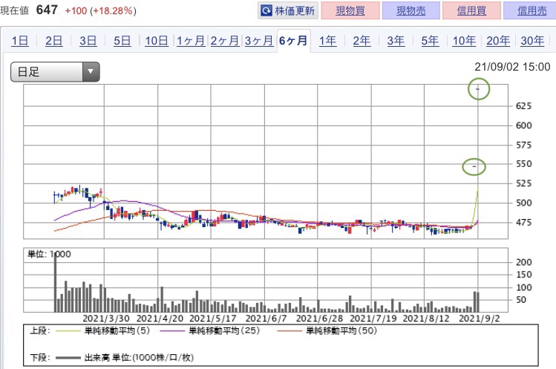Switch to the 20年 chart tab

coord(498,41)
